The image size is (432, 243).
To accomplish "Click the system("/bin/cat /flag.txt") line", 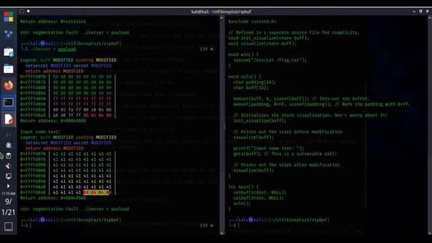I will click(270, 60).
